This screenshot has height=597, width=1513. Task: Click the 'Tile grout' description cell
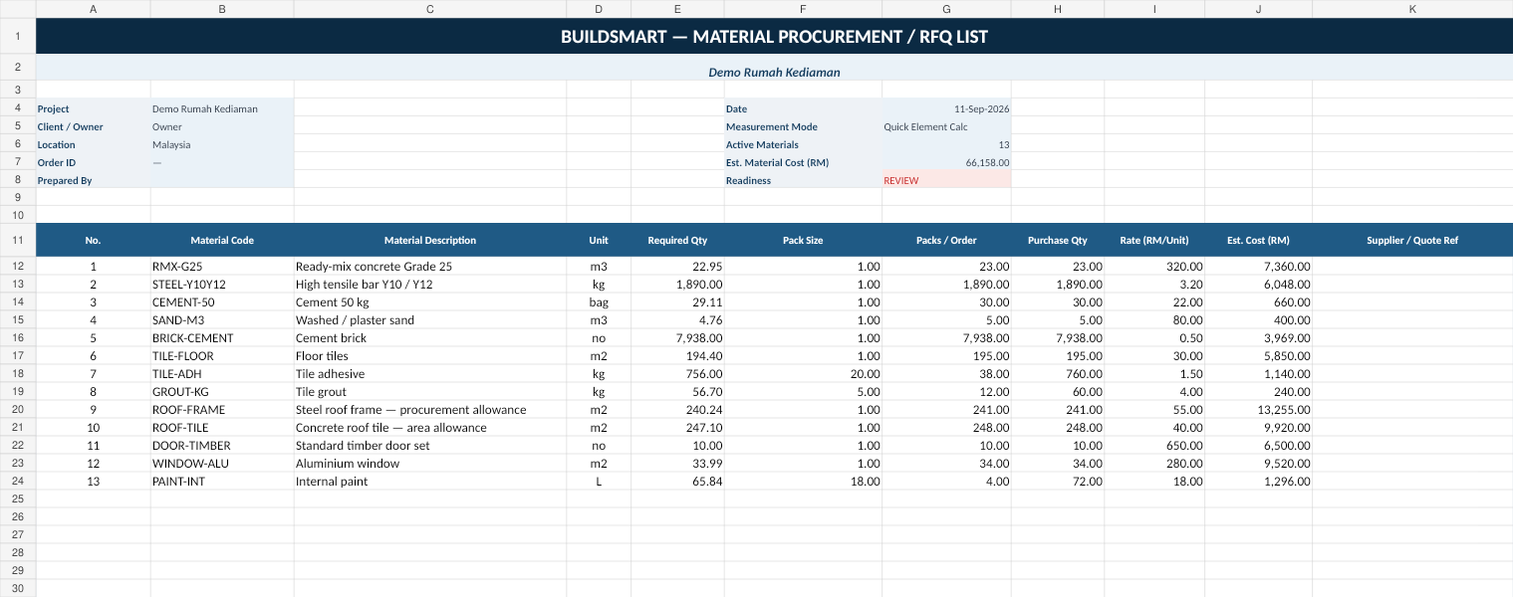pyautogui.click(x=430, y=392)
